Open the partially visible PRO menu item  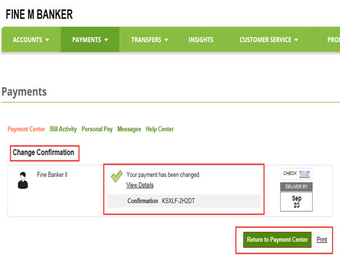[x=333, y=39]
